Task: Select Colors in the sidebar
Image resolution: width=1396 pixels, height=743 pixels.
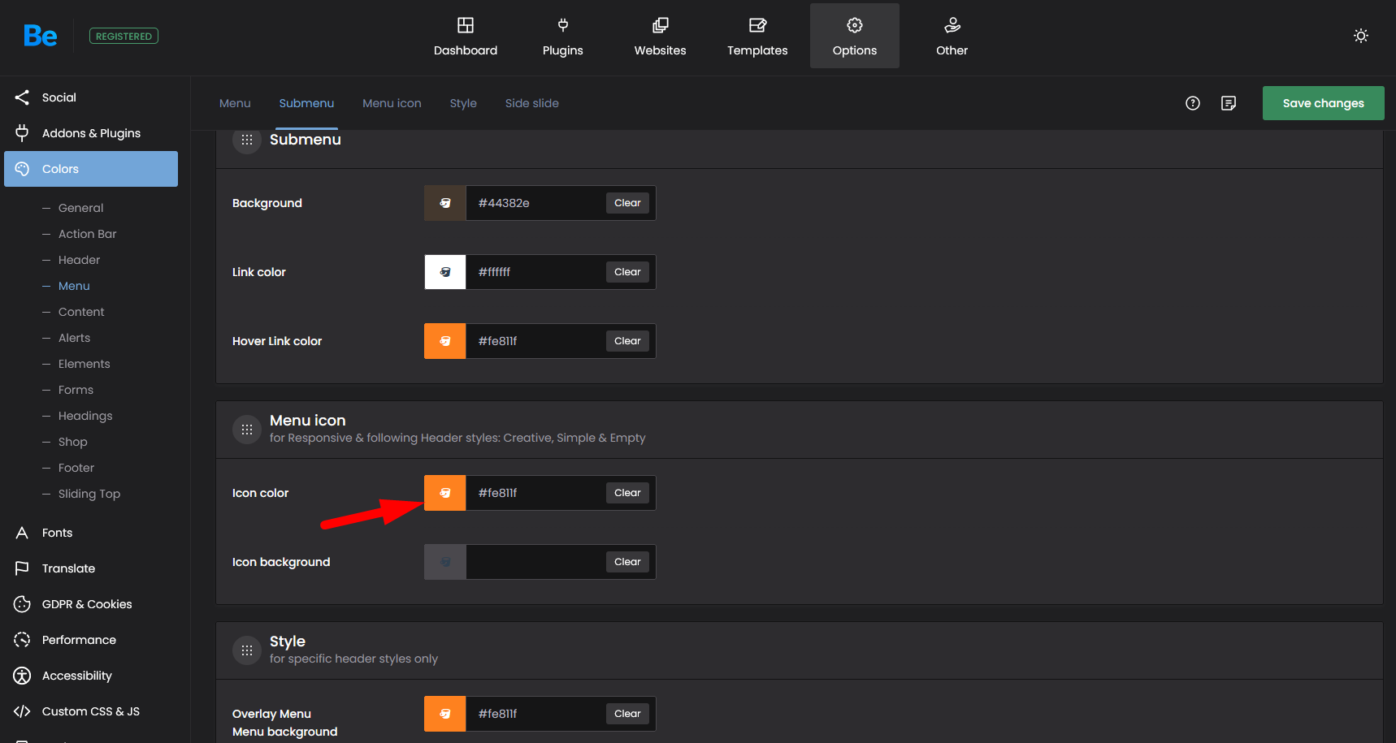Action: coord(91,169)
